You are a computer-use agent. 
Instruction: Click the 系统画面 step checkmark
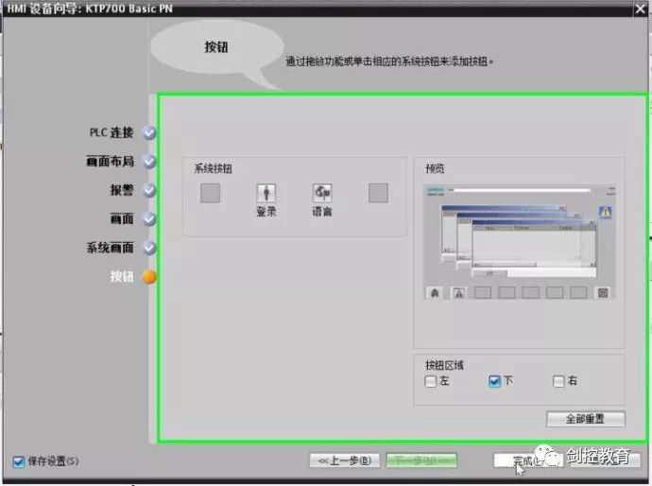pyautogui.click(x=149, y=248)
